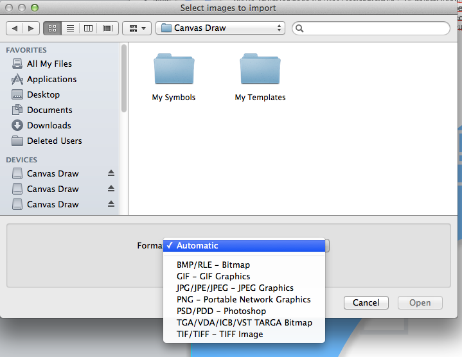Click the Desktop icon in sidebar
462x357 pixels.
17,94
